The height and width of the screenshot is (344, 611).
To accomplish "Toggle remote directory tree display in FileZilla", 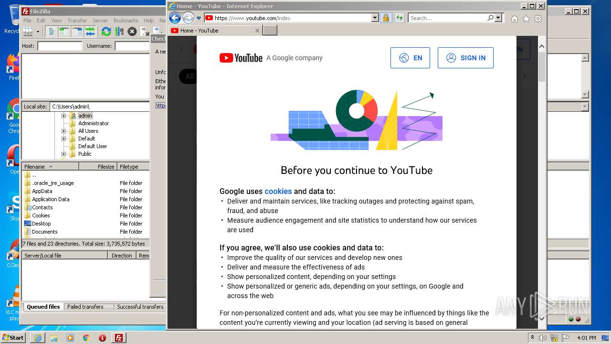I will click(77, 32).
